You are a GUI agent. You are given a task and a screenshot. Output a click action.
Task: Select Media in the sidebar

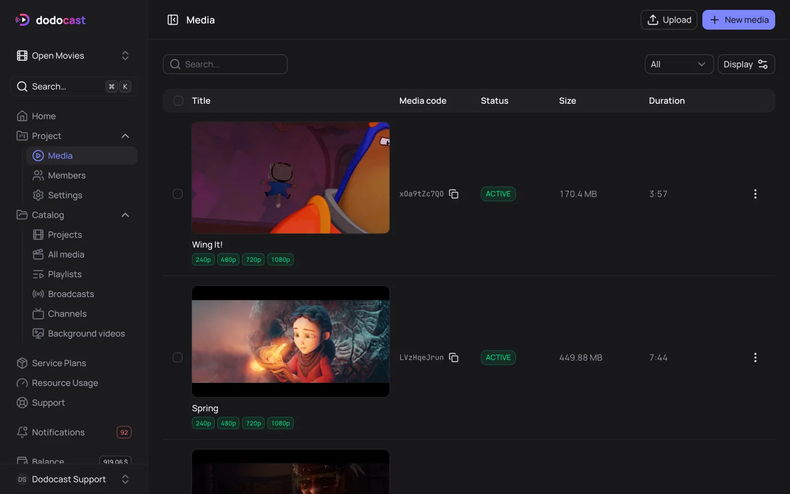click(x=81, y=156)
